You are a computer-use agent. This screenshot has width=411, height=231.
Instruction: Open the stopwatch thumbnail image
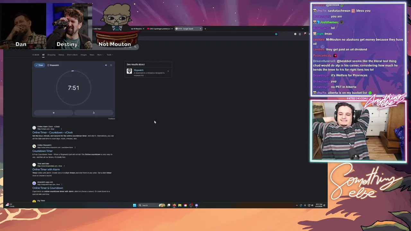(129, 71)
